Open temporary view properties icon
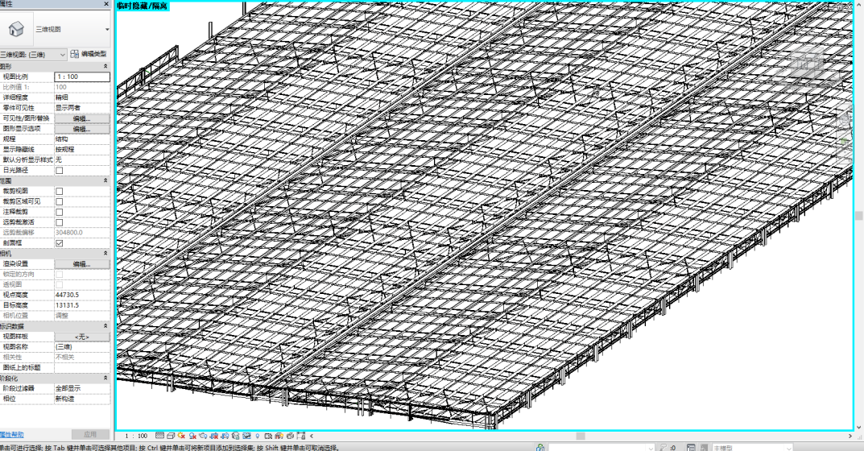This screenshot has width=864, height=451. [x=268, y=436]
